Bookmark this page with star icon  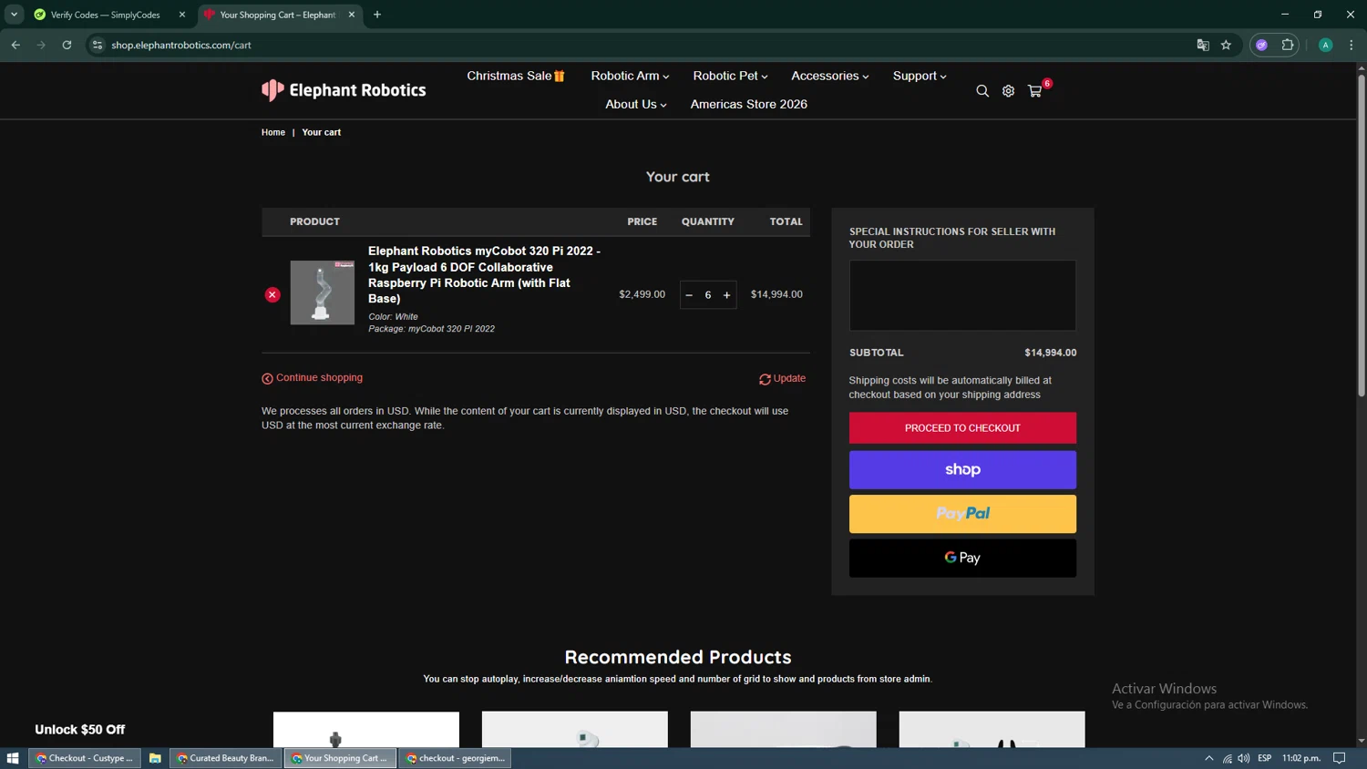pyautogui.click(x=1226, y=45)
